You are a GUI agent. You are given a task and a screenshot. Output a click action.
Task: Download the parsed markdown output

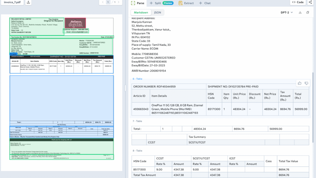pos(300,13)
